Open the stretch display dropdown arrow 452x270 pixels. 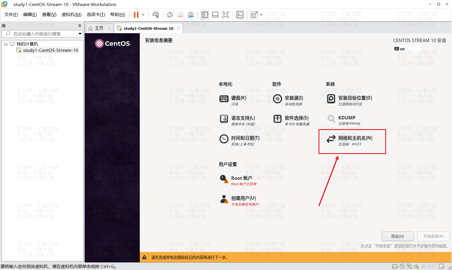[x=261, y=15]
